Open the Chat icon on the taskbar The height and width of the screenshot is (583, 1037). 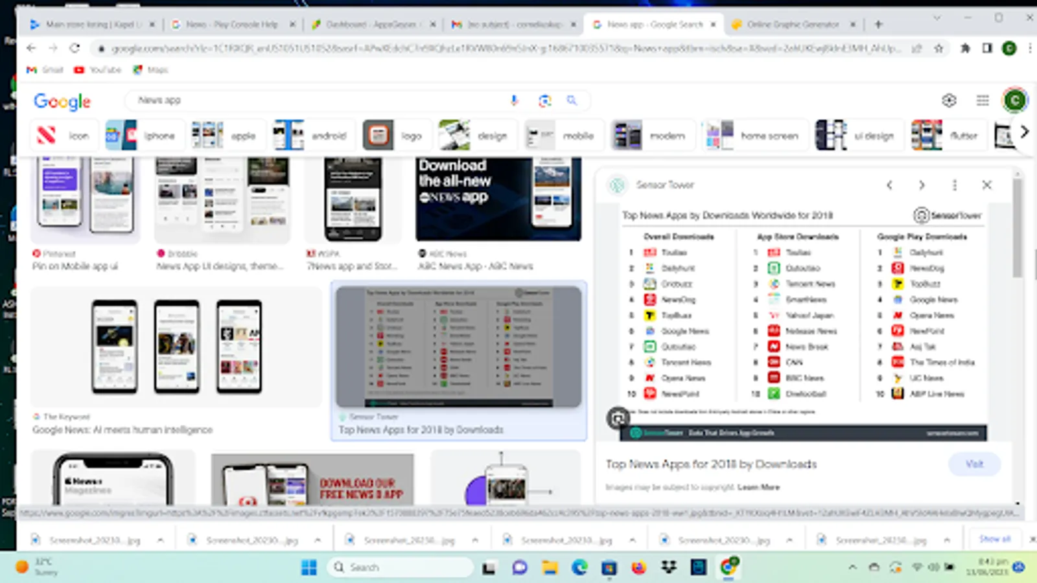tap(520, 567)
